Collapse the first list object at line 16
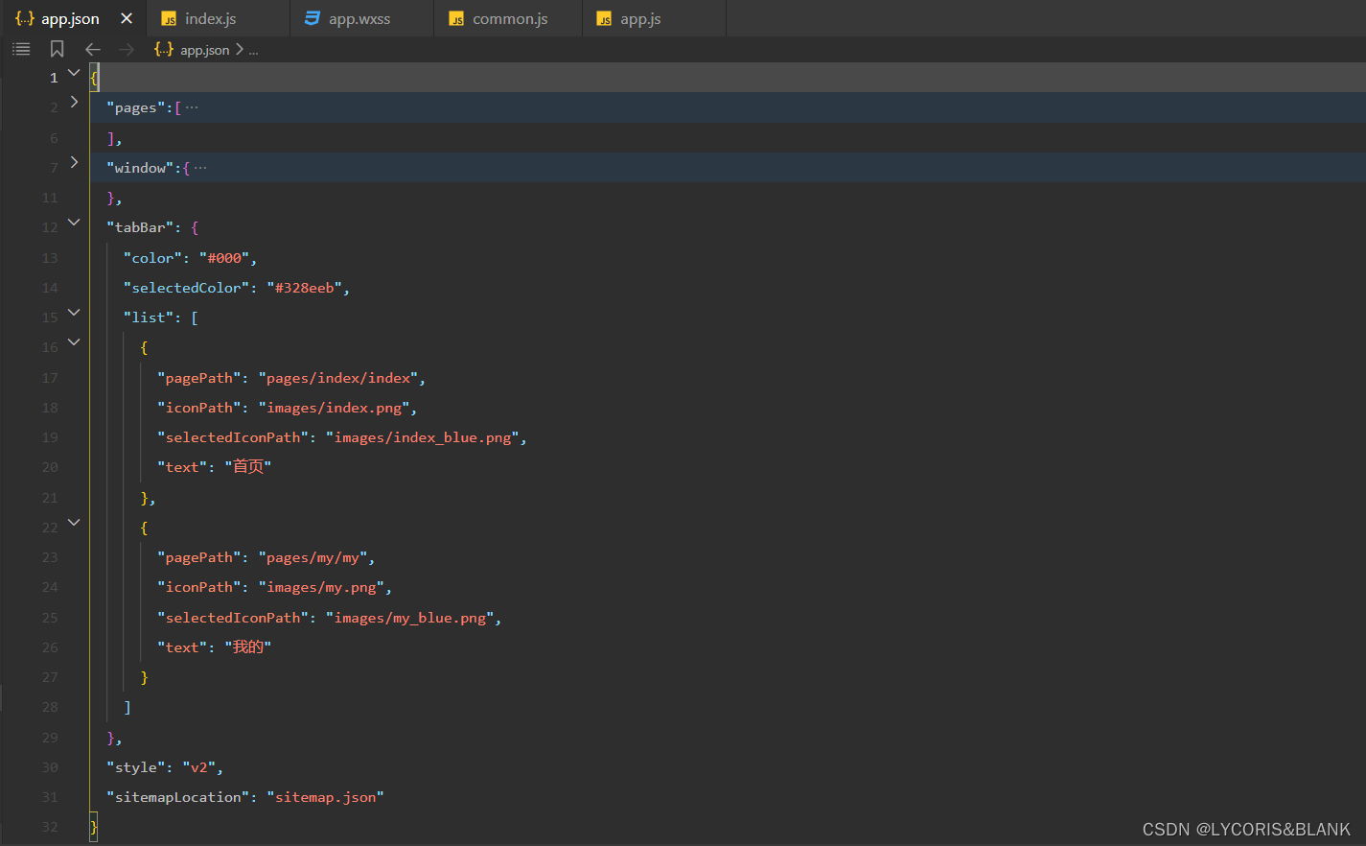Screen dimensions: 1366x846 pyautogui.click(x=74, y=341)
